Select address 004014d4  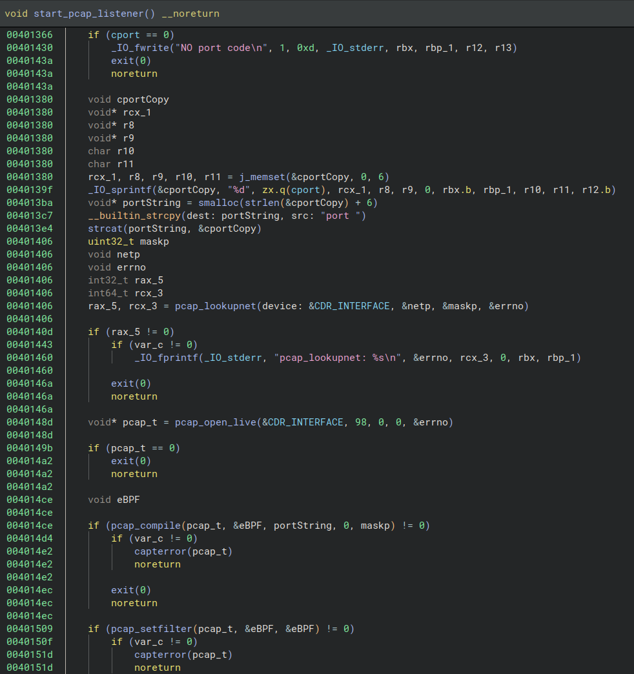tap(30, 538)
